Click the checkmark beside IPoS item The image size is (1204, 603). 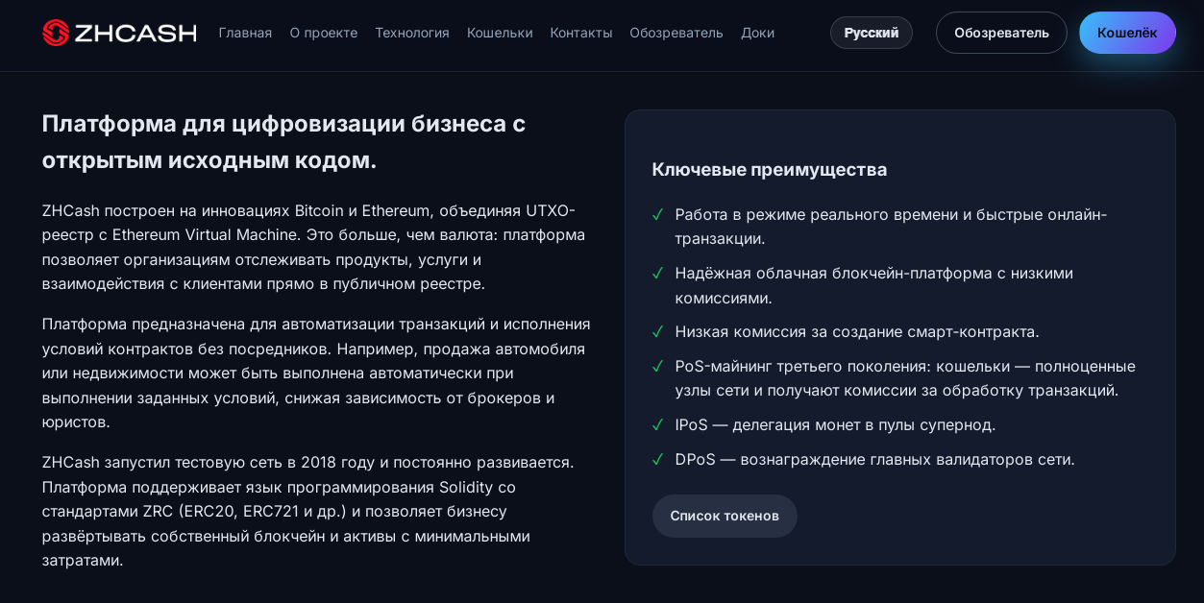coord(658,425)
